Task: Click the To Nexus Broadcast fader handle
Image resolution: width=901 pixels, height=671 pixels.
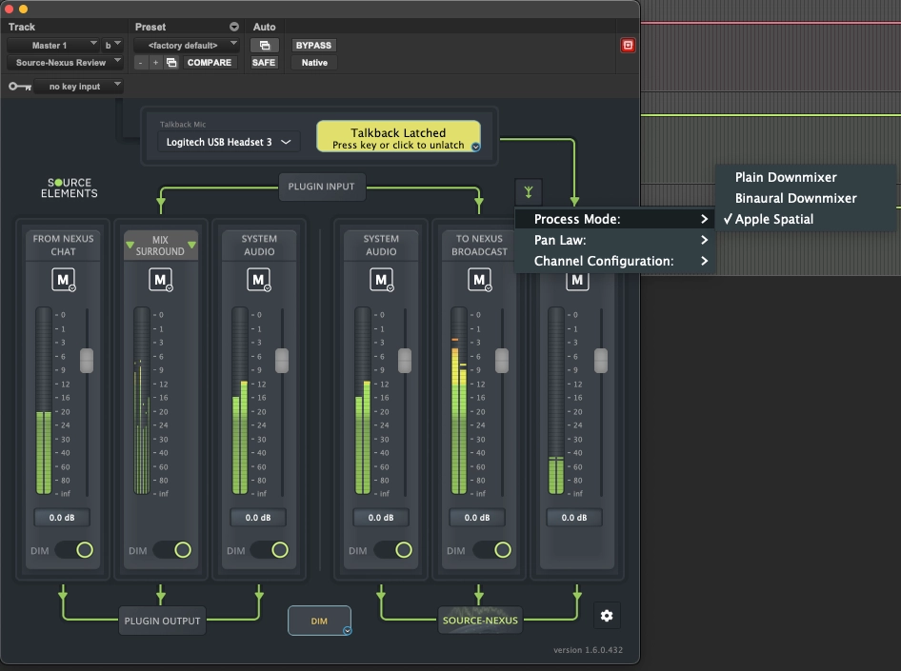Action: 502,361
